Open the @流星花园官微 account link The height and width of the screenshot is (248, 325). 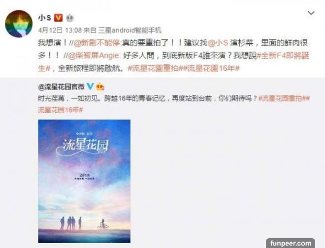click(x=62, y=87)
